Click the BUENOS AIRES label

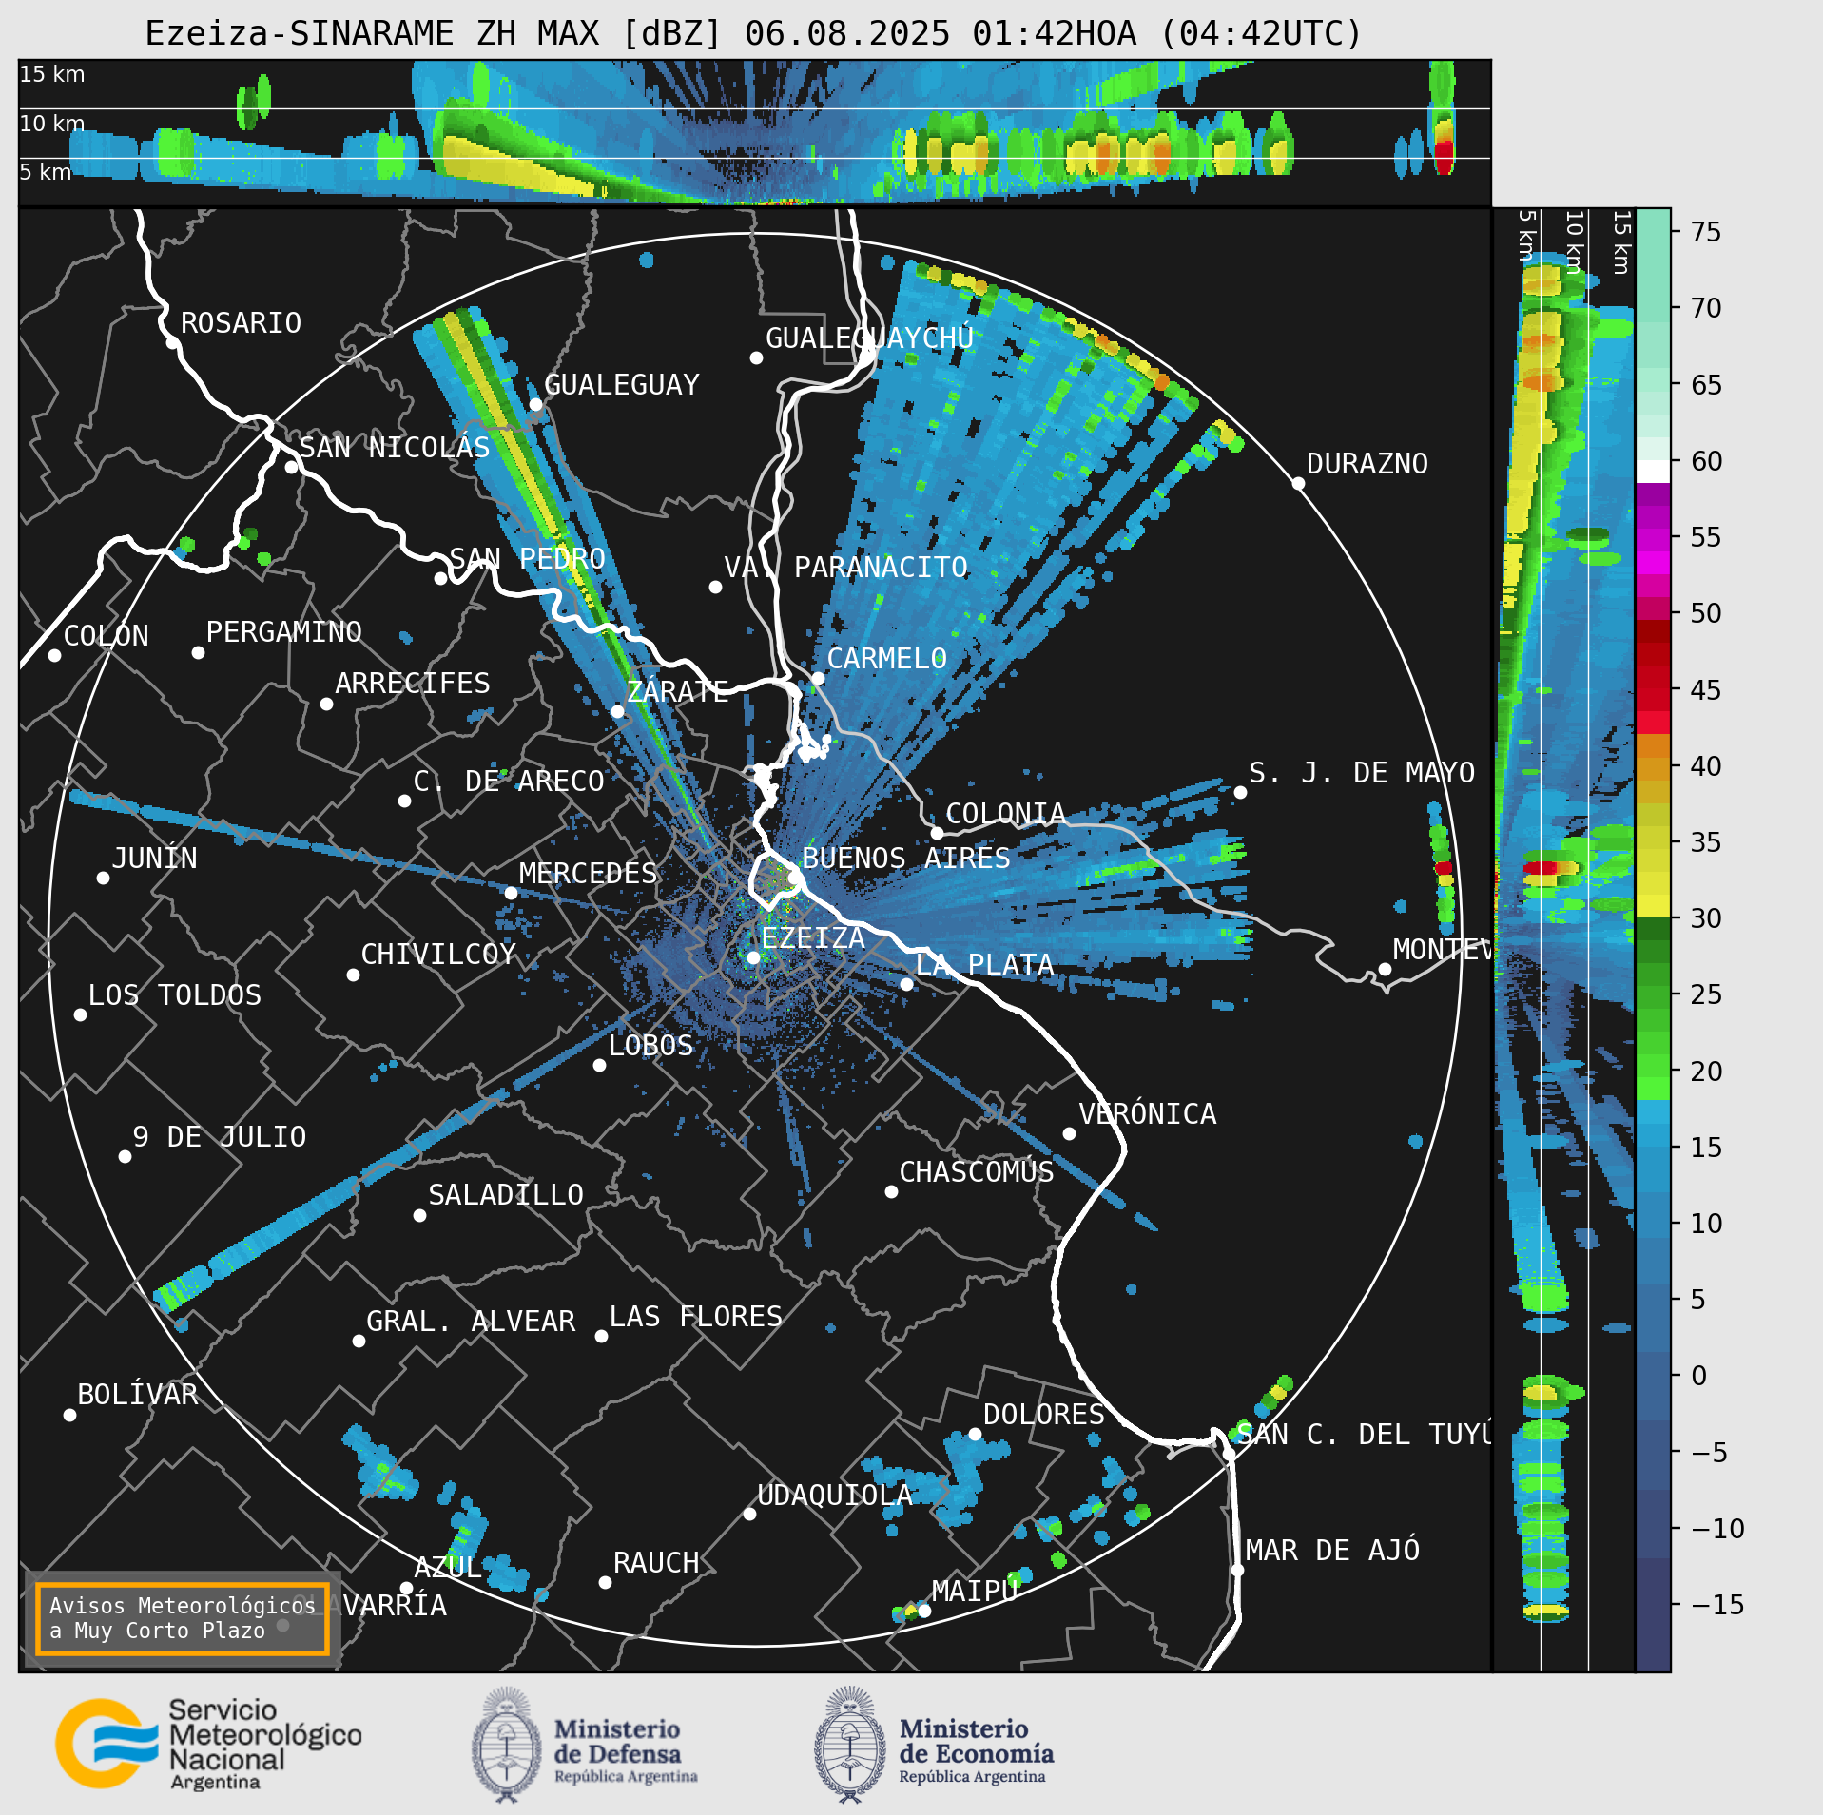pos(906,859)
